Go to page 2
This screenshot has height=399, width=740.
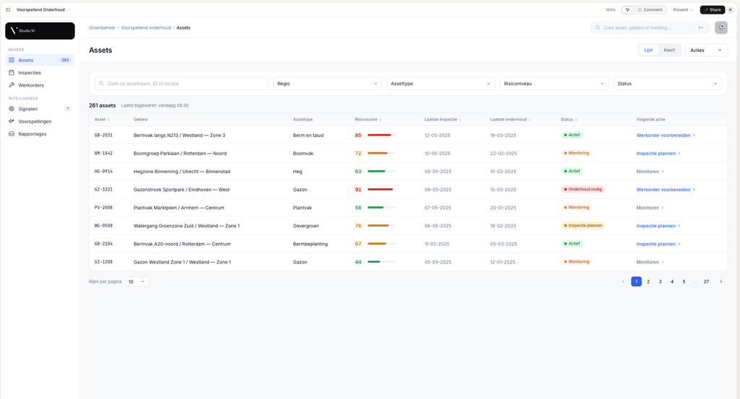tap(648, 281)
